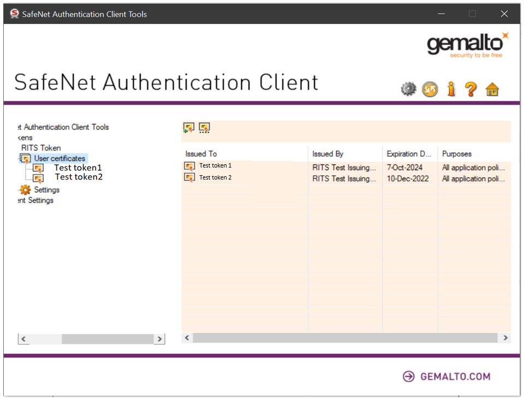Click the Expiration Date column header
Screen dimensions: 524x400
click(x=409, y=154)
